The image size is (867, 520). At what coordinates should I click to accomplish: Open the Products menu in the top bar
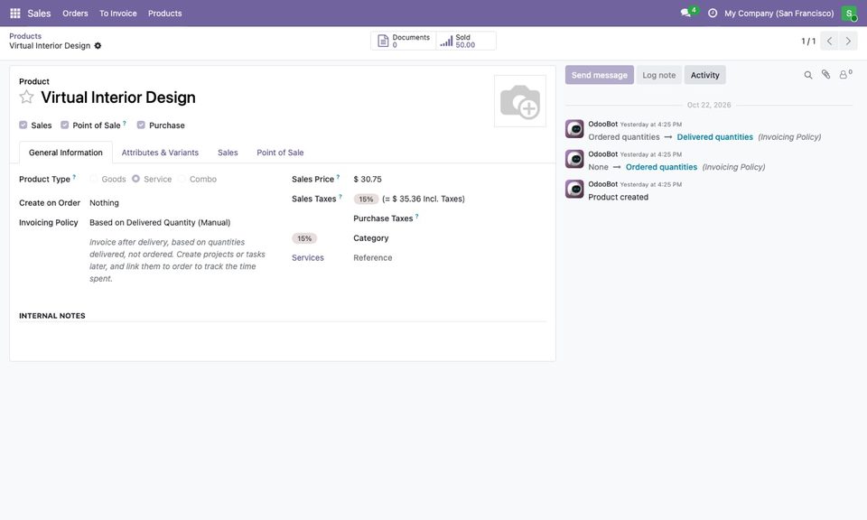[x=164, y=14]
